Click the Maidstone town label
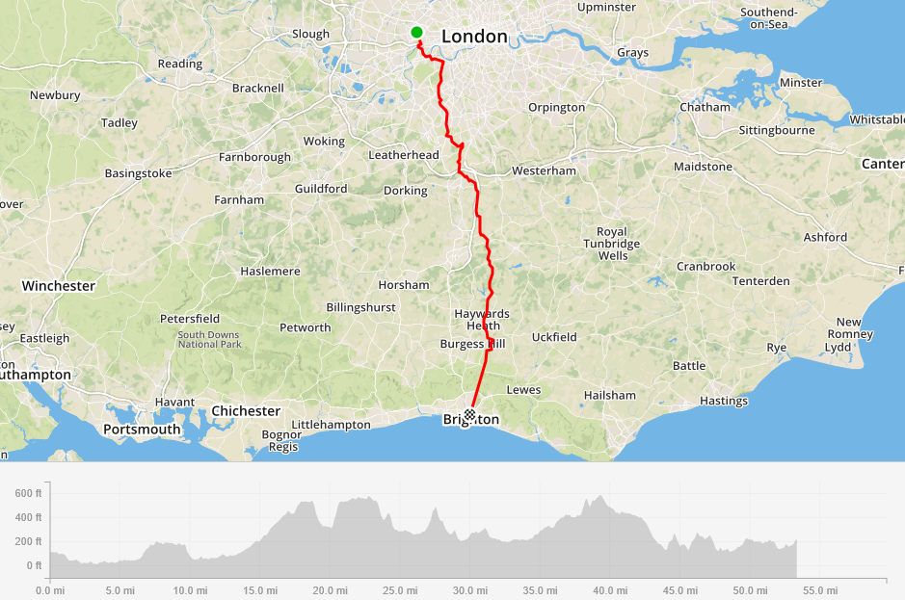This screenshot has width=905, height=600. [703, 167]
